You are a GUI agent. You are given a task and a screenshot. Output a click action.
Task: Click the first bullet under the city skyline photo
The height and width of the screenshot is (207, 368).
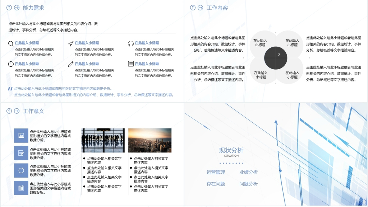151,160
